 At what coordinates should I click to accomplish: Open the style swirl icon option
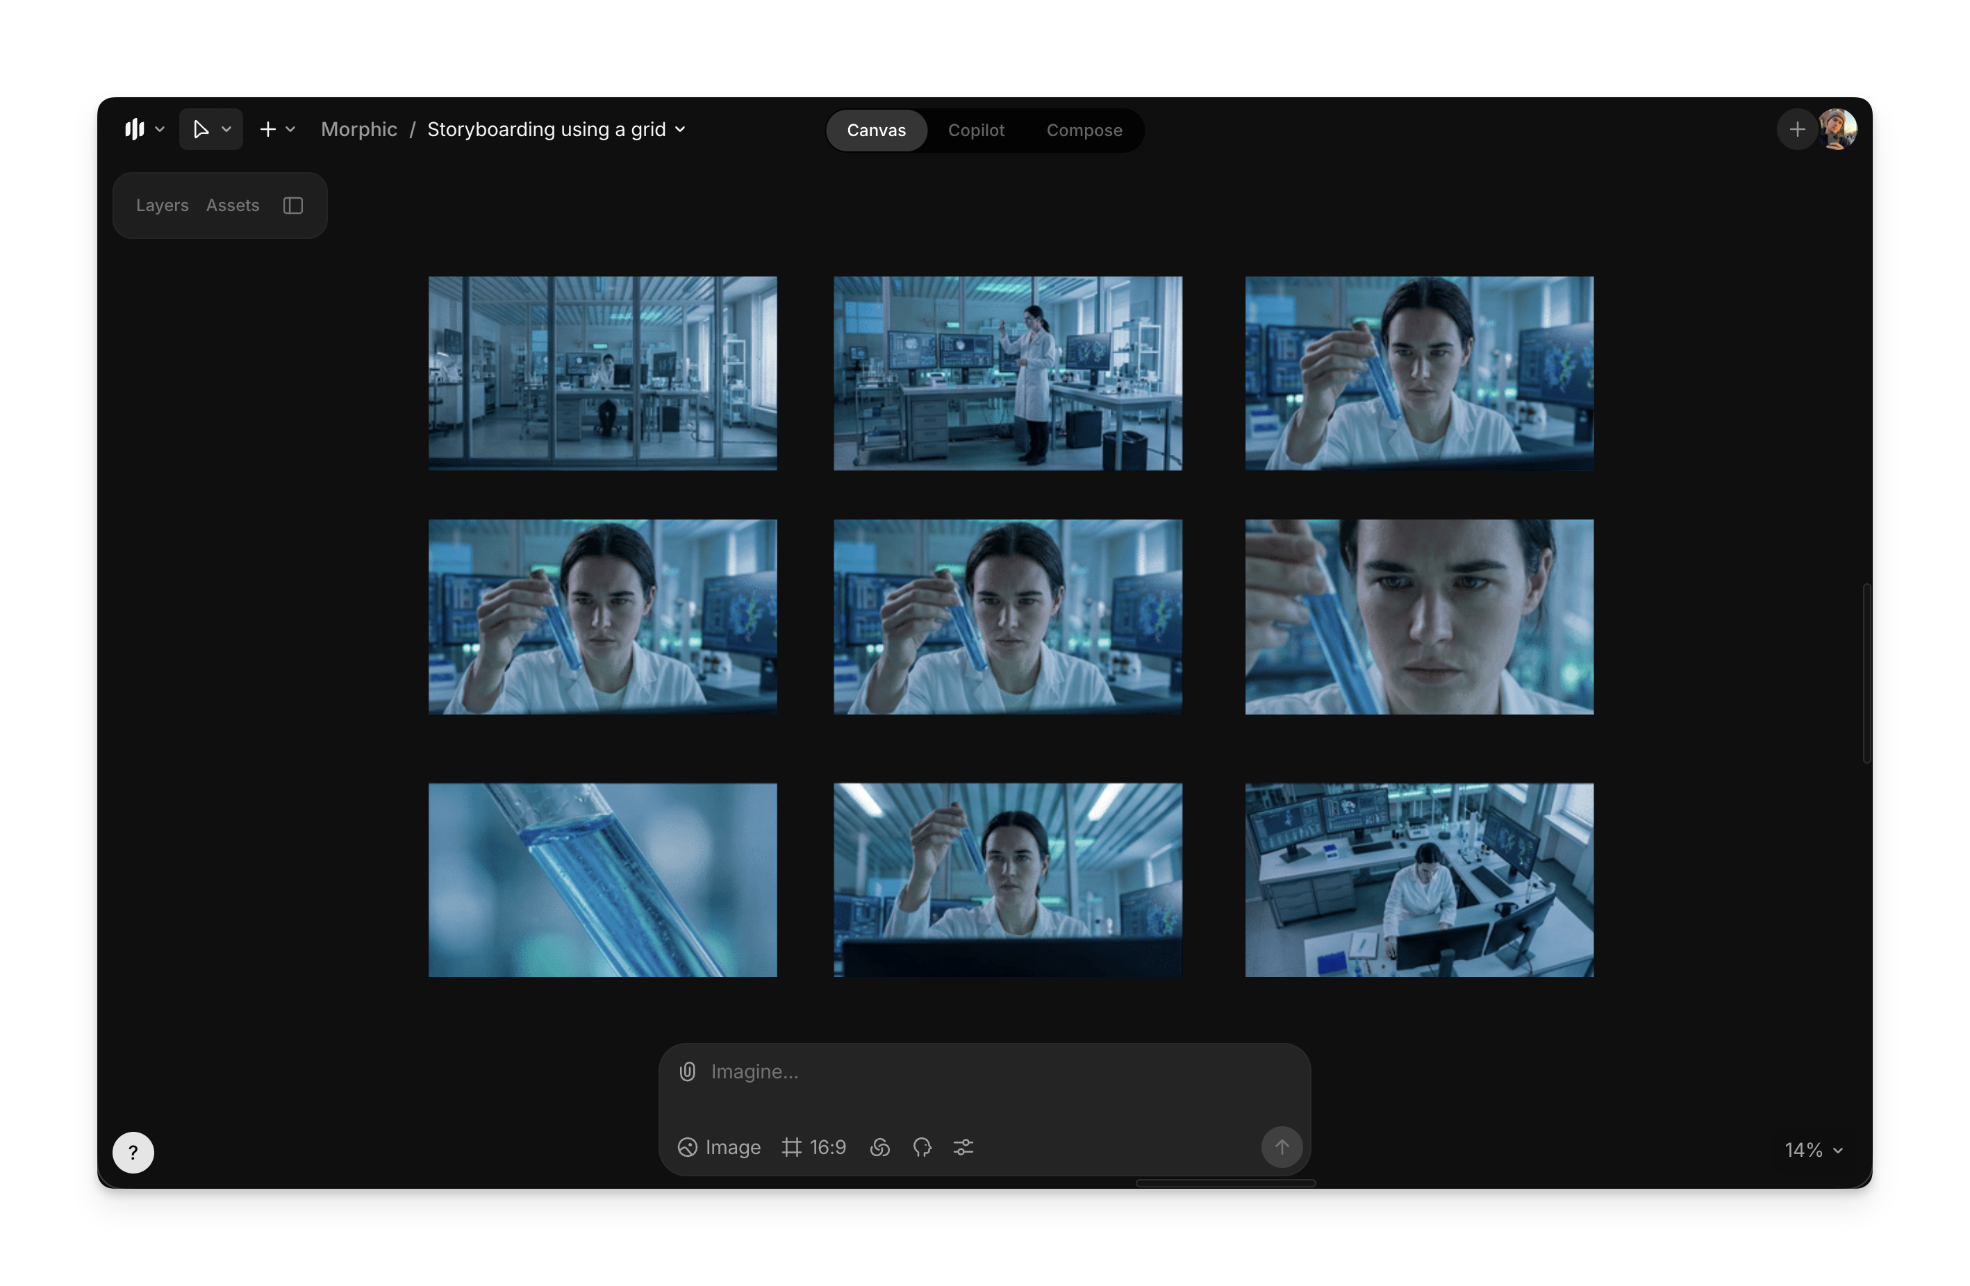[880, 1147]
